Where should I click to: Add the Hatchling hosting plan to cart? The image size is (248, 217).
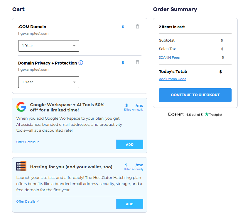coord(129,204)
